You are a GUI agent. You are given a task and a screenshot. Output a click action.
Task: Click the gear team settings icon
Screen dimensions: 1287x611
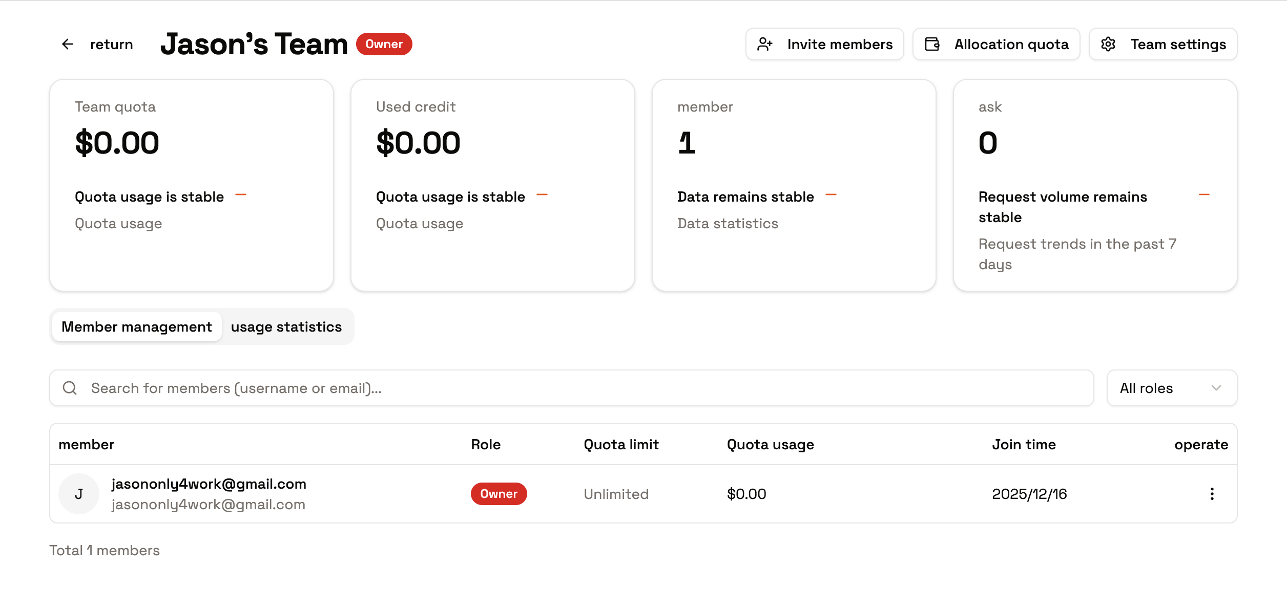pyautogui.click(x=1108, y=45)
